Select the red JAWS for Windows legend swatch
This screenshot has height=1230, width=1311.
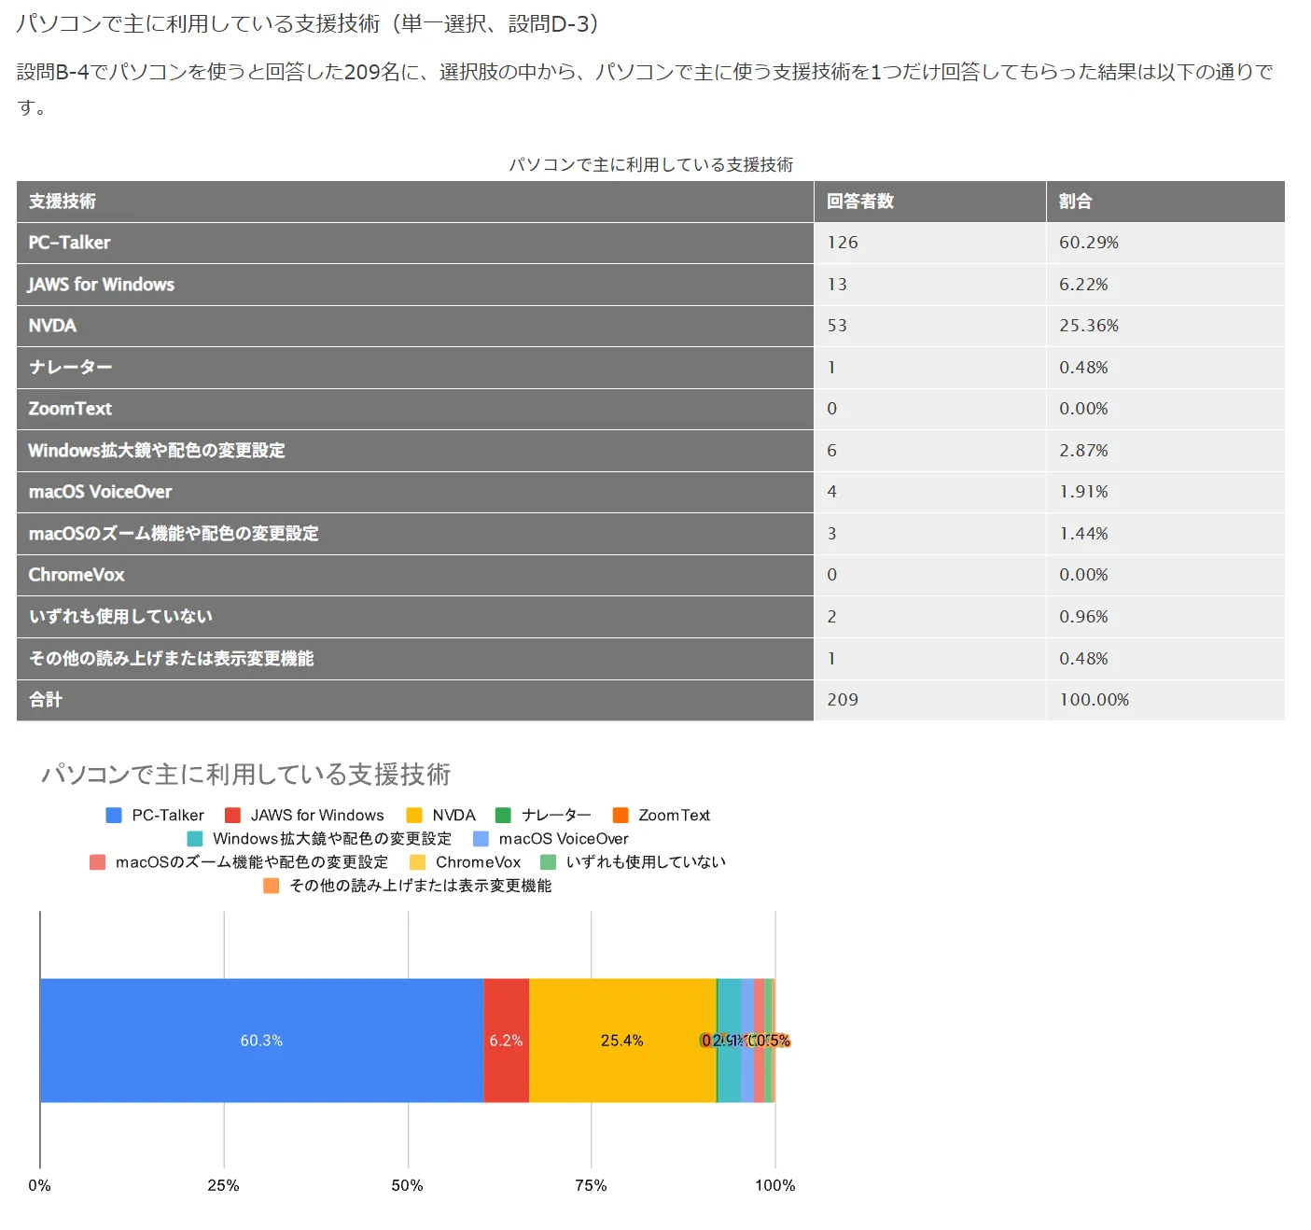coord(233,816)
